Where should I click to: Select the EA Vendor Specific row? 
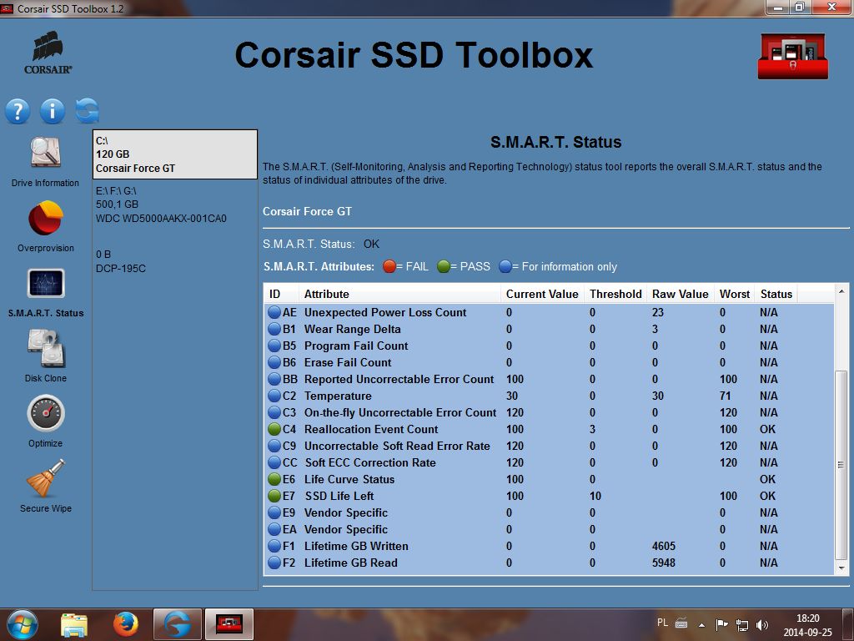pos(549,529)
